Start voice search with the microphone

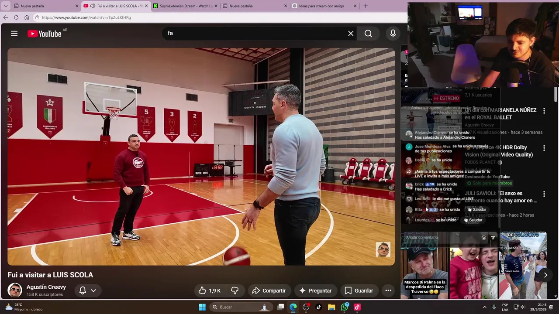pos(393,33)
